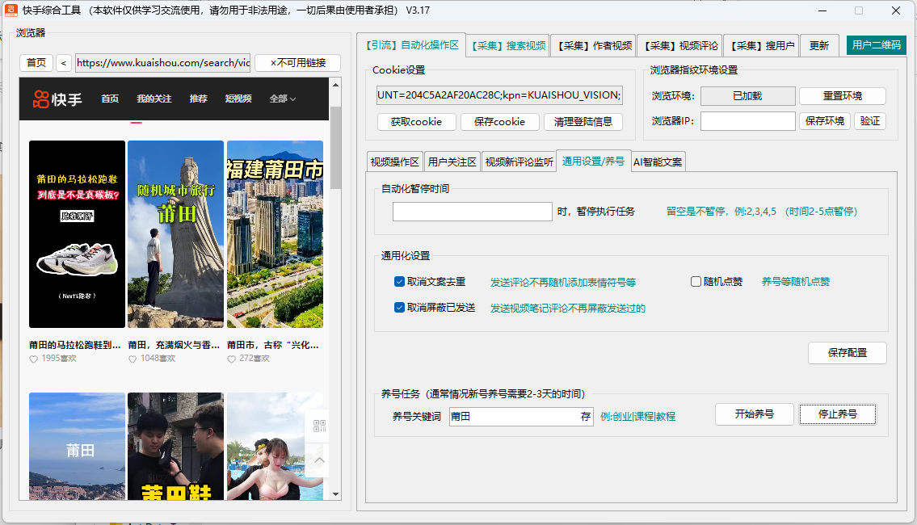Select the 视频操作区 sub-tab
Screen dimensions: 917x525
395,162
